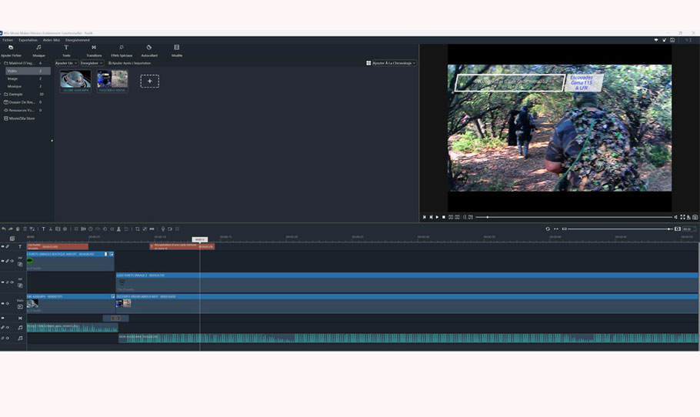Click the microphone voice-over icon
700x417 pixels.
click(x=163, y=229)
